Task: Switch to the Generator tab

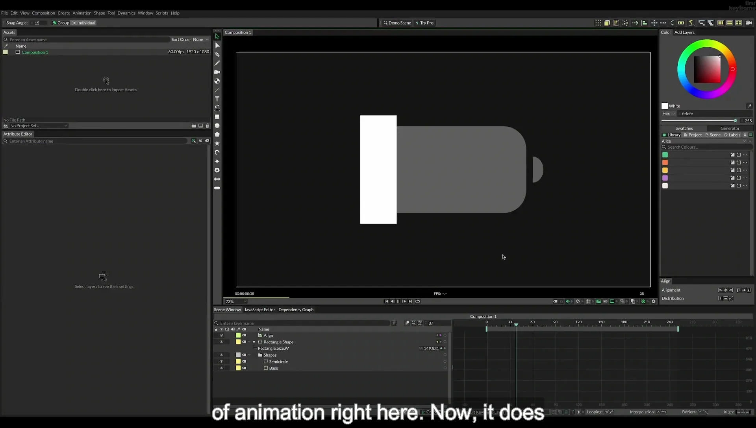Action: (730, 129)
